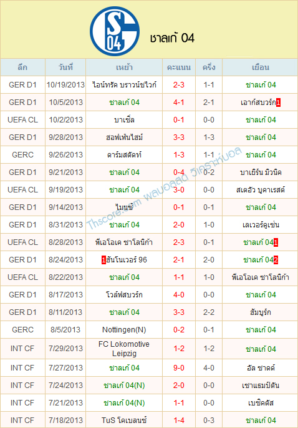Open score 2-3 of 10/19/2013 match

pyautogui.click(x=179, y=85)
